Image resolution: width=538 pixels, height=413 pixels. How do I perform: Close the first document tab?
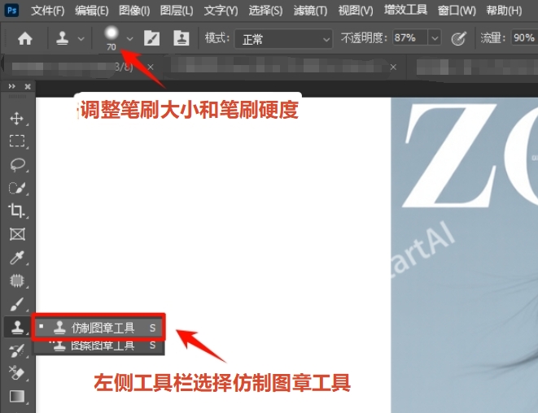pos(151,67)
